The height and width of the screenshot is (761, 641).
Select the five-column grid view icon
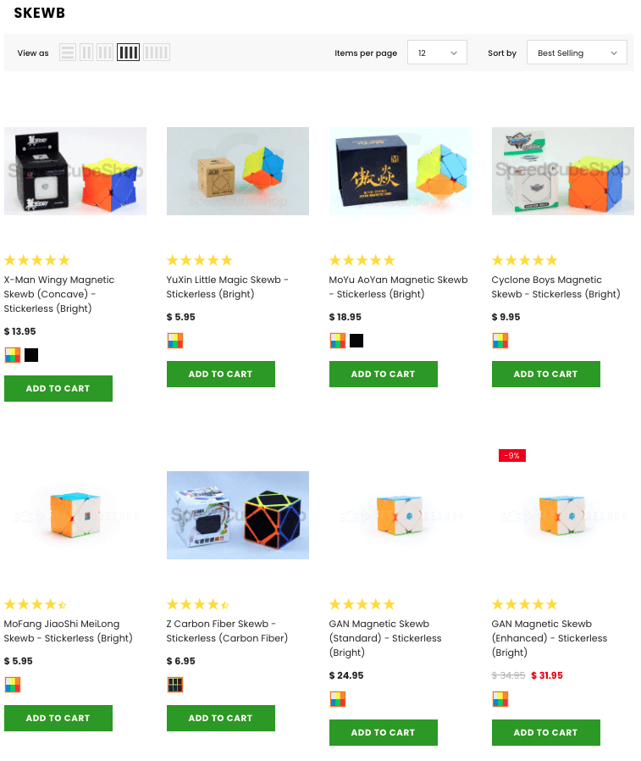pyautogui.click(x=157, y=53)
